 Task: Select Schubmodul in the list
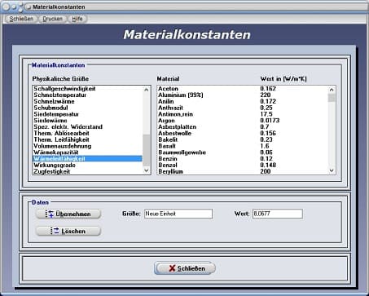(87, 108)
